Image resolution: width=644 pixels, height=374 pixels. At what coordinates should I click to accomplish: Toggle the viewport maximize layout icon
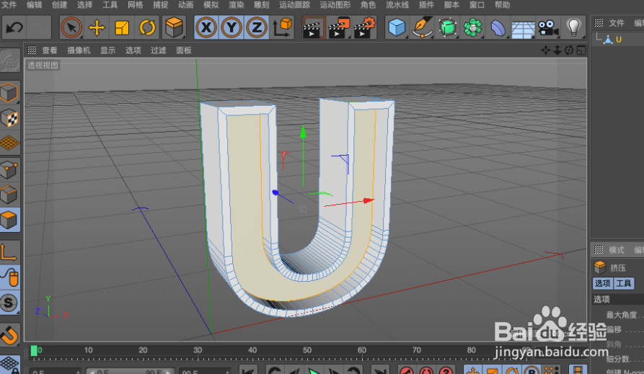[x=581, y=50]
